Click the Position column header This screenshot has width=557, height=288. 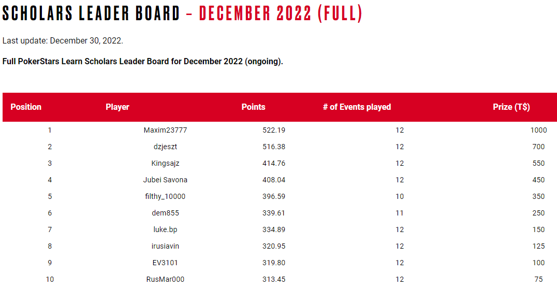click(26, 107)
